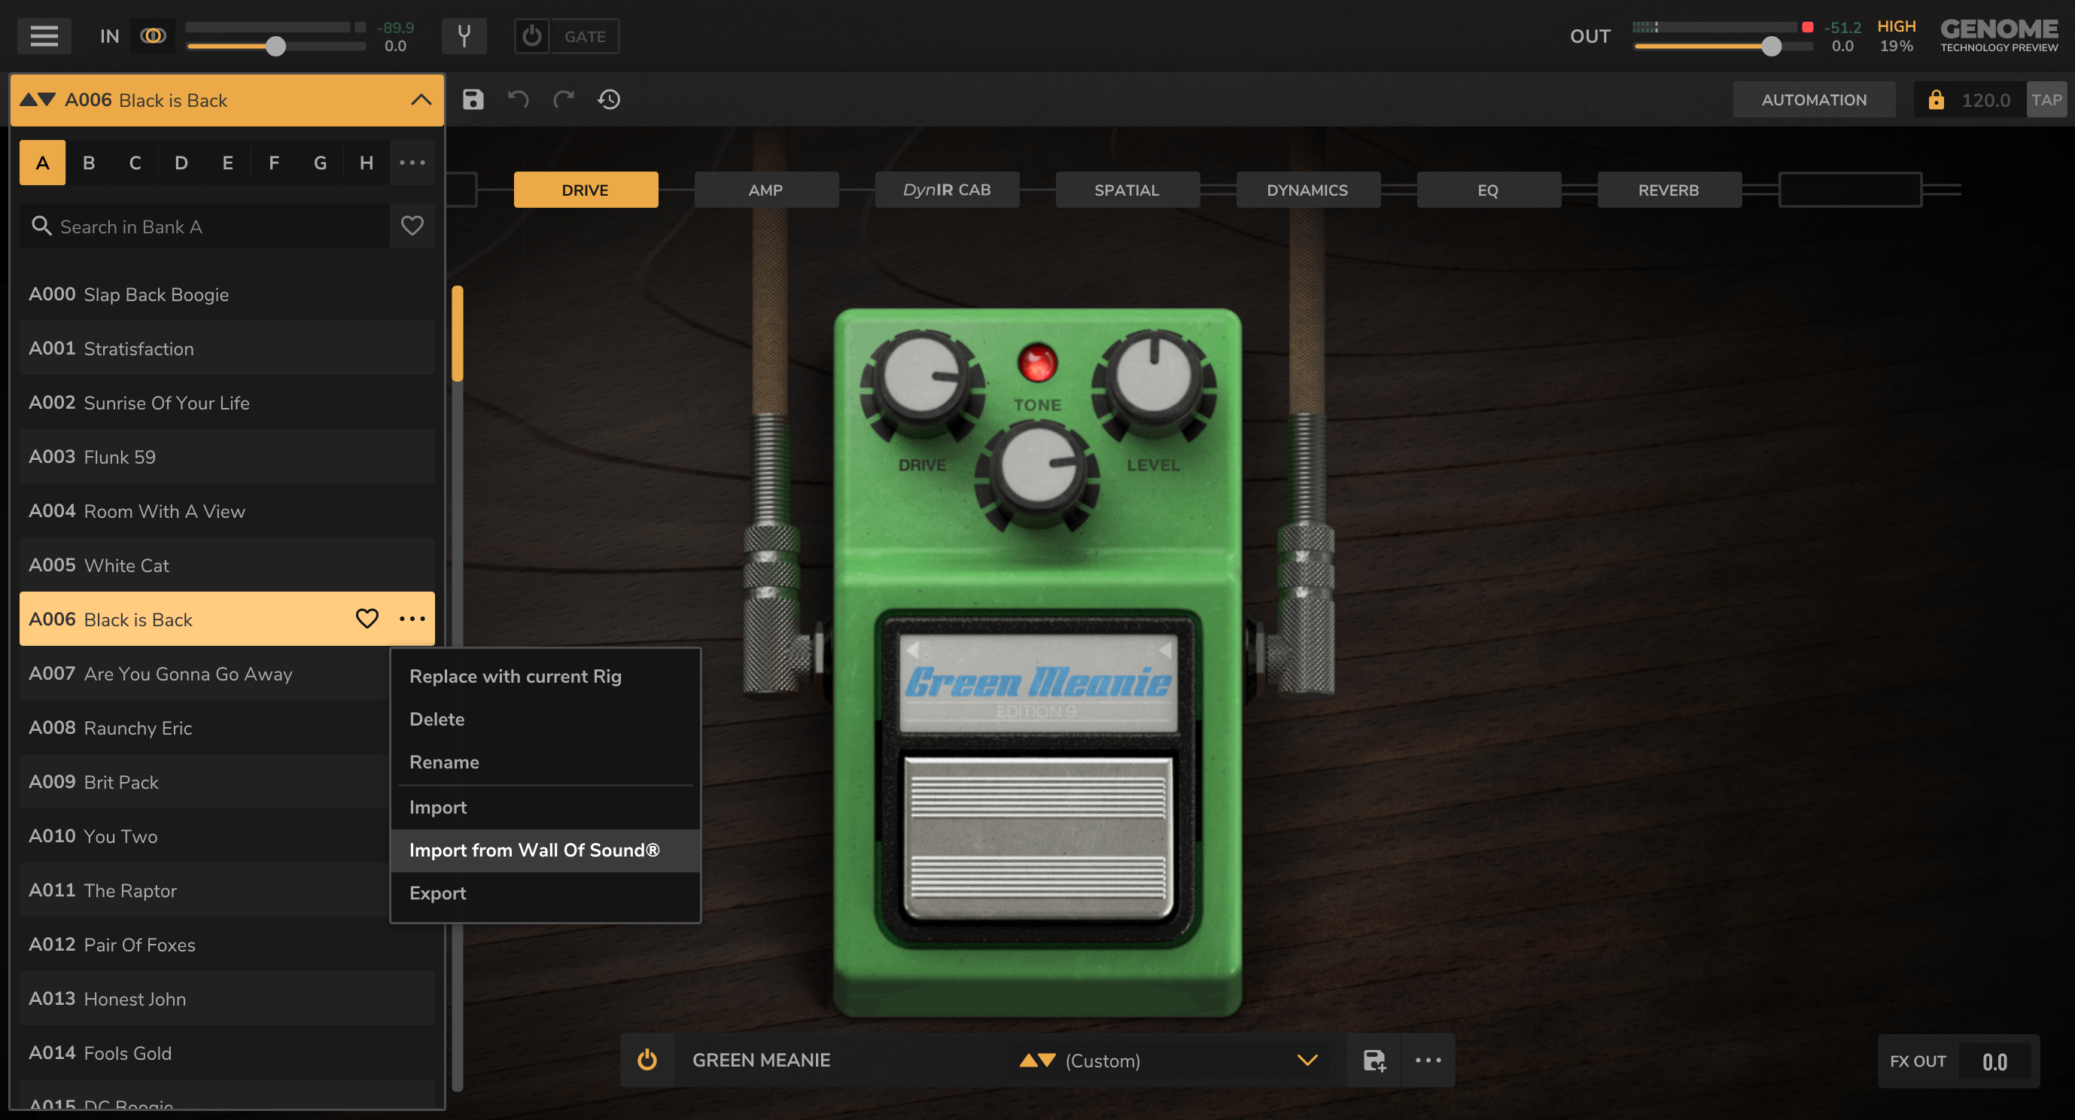Step component presets with (Custom) arrows

click(1037, 1061)
